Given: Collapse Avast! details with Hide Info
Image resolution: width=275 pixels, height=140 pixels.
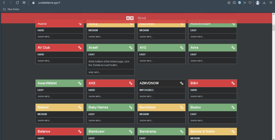Looking at the screenshot, I should pyautogui.click(x=95, y=72).
